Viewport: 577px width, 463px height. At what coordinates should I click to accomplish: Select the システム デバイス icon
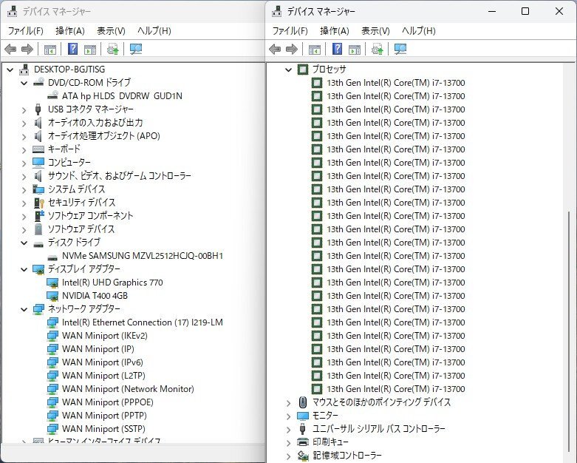38,189
